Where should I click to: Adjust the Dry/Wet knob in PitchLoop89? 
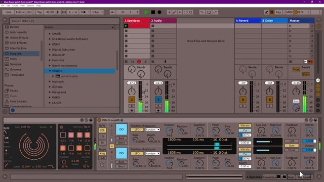[x=309, y=163]
